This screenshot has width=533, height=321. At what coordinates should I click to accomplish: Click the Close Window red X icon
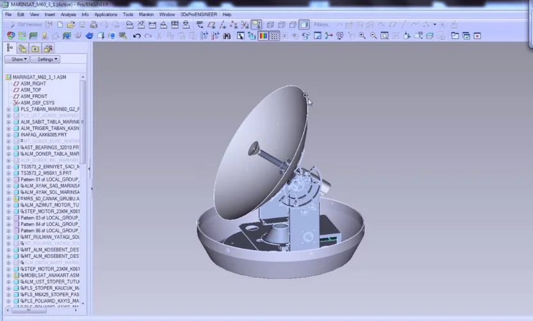tap(477, 36)
